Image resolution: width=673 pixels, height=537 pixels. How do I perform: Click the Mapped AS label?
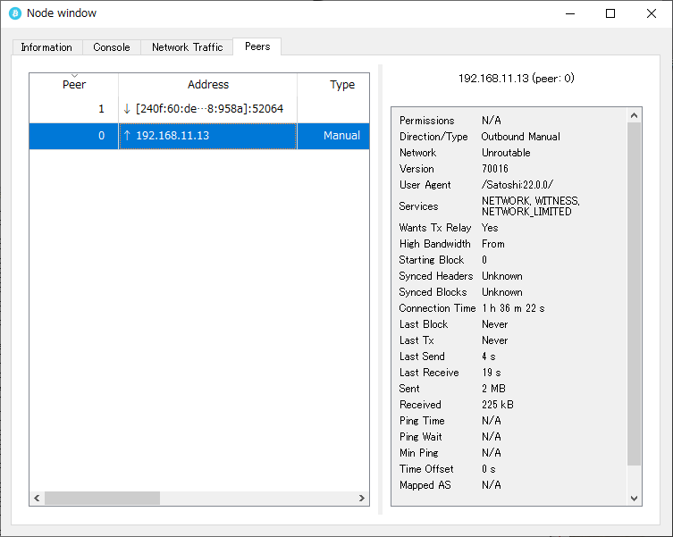pos(425,485)
